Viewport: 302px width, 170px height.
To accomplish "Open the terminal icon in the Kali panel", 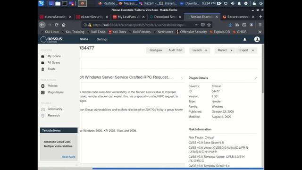I will tap(64, 3).
